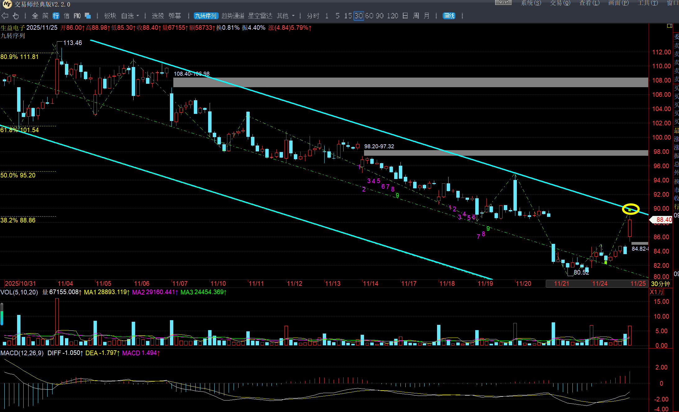This screenshot has width=679, height=412.
Task: Open the 工具(T) menu
Action: pyautogui.click(x=648, y=3)
